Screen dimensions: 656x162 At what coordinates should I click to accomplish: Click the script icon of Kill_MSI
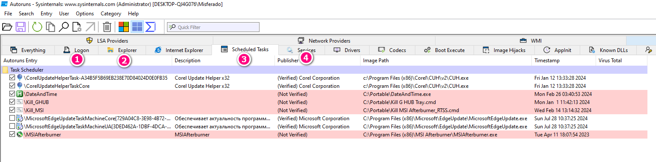coord(19,110)
